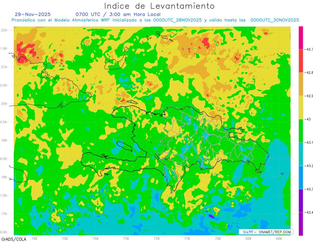
Task: Select the longitude label "69W"
Action: (x=248, y=238)
